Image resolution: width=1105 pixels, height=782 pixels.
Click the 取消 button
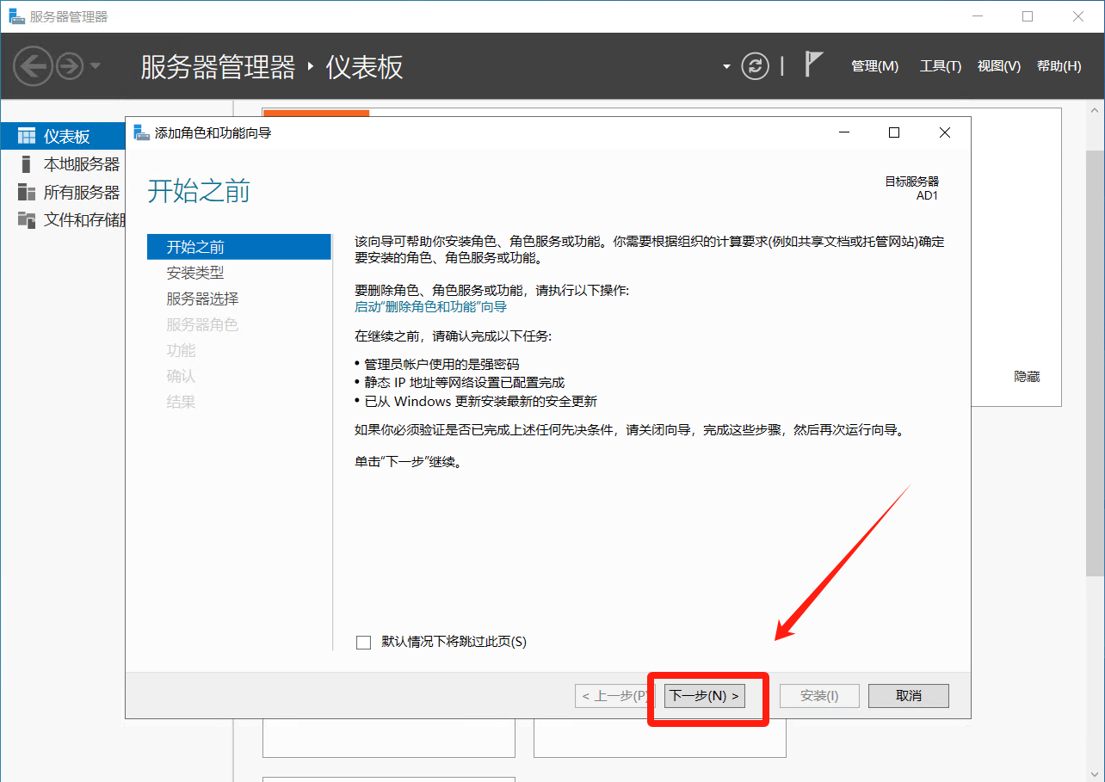[908, 696]
